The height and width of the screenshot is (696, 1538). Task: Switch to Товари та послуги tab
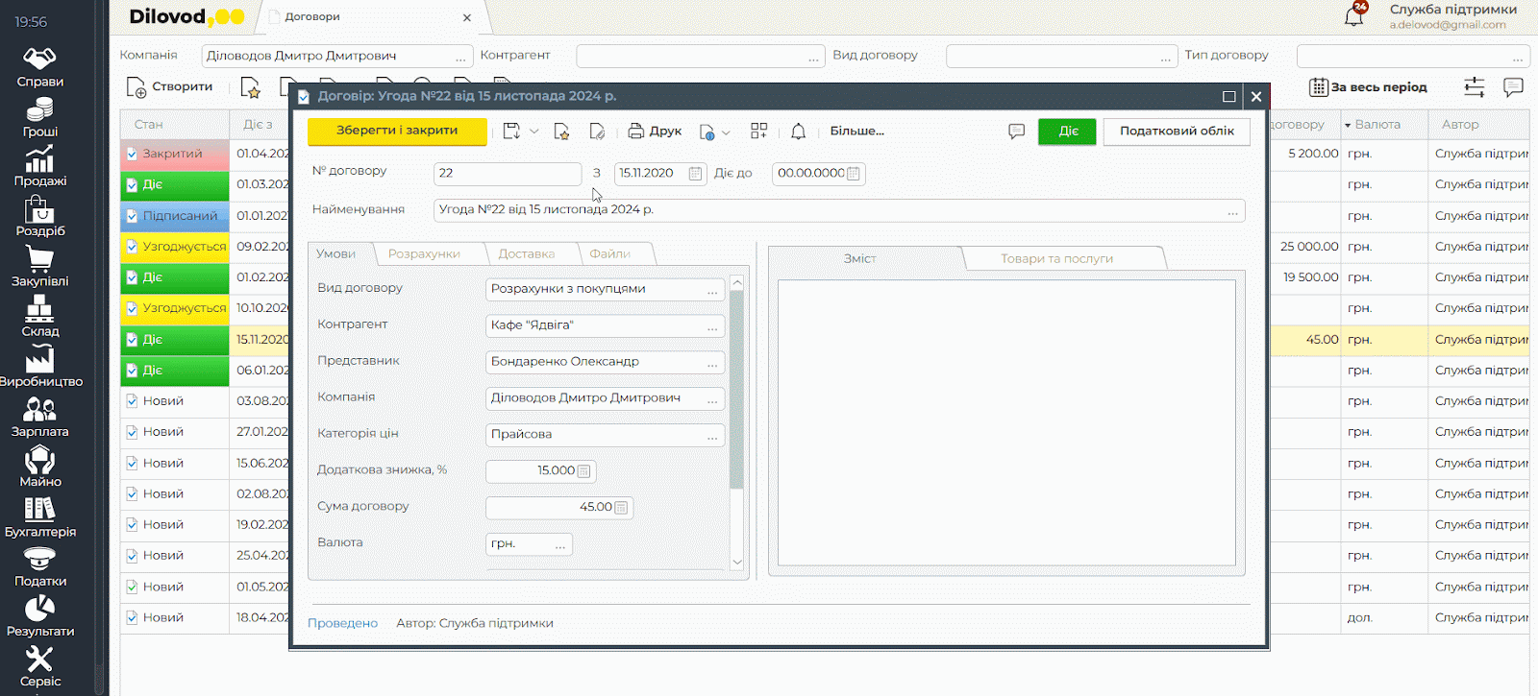pyautogui.click(x=1056, y=258)
